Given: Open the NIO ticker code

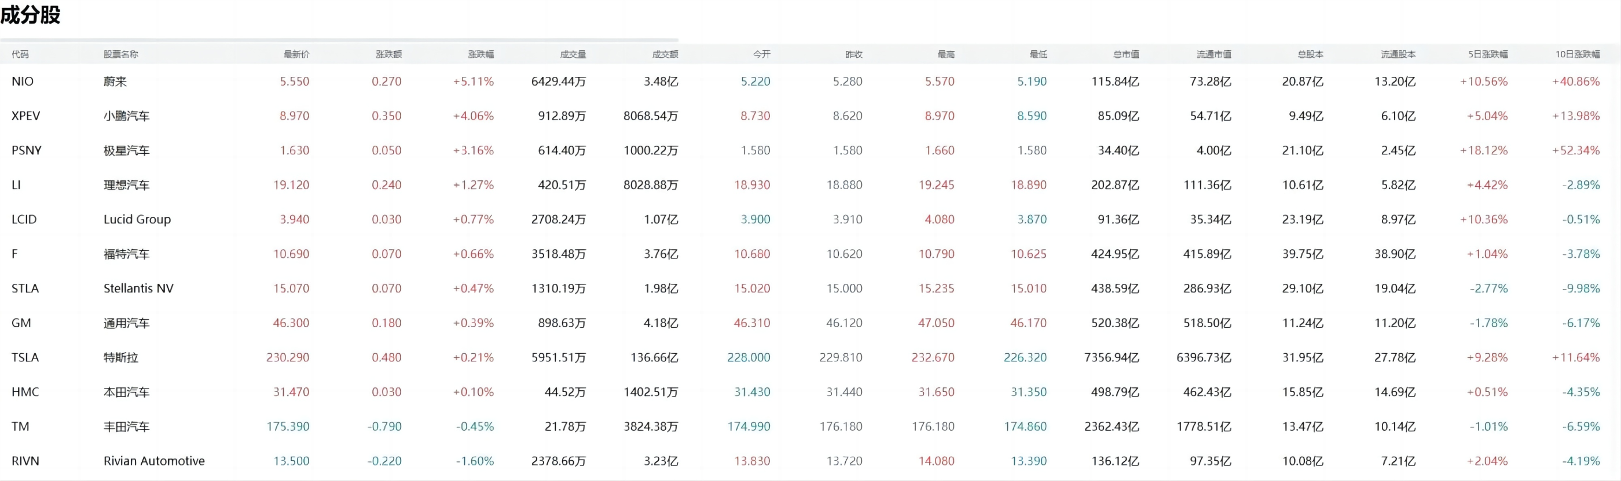Looking at the screenshot, I should pos(23,82).
